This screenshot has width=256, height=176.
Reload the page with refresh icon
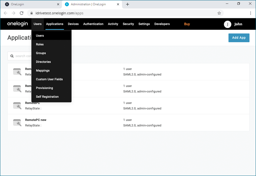pos(21,13)
